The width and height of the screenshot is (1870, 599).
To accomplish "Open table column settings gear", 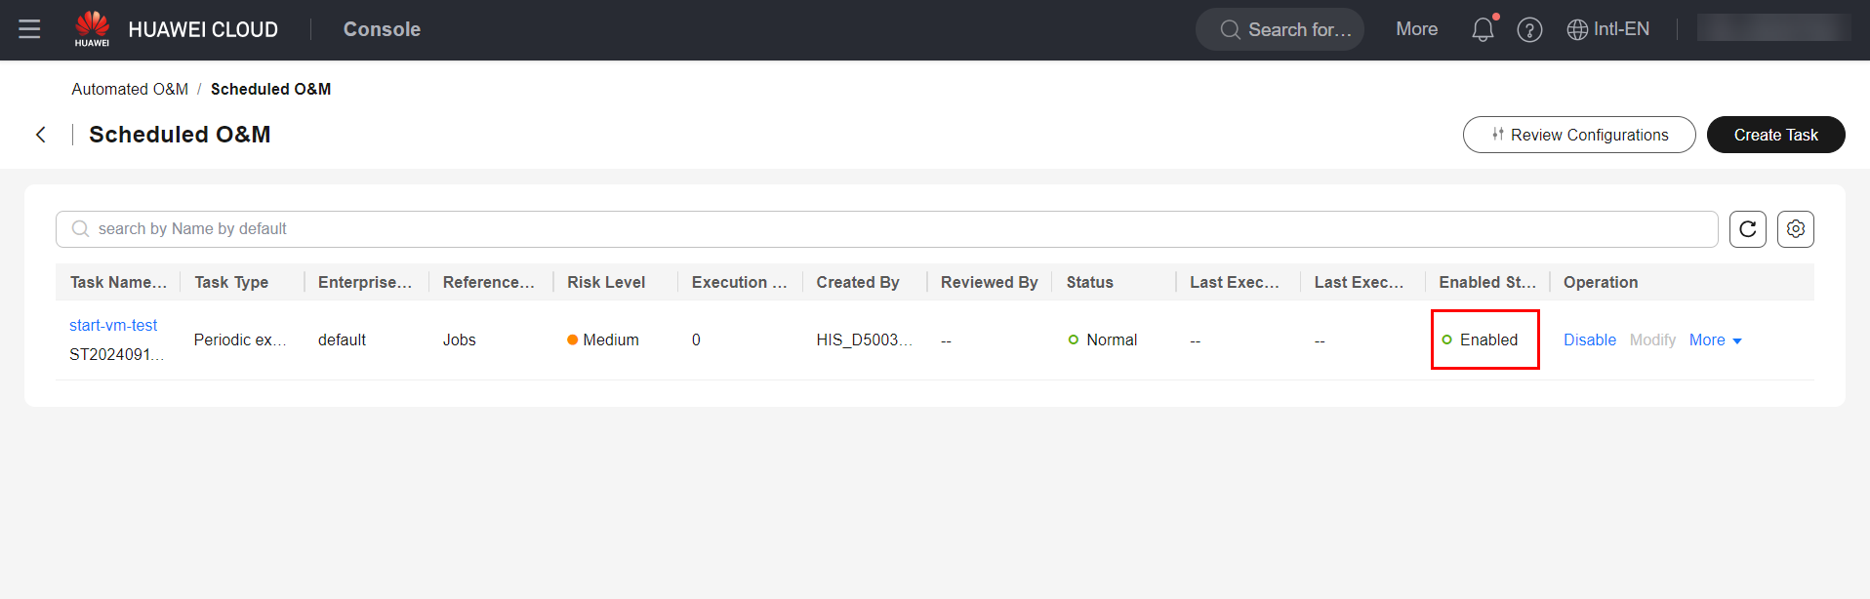I will [1795, 229].
